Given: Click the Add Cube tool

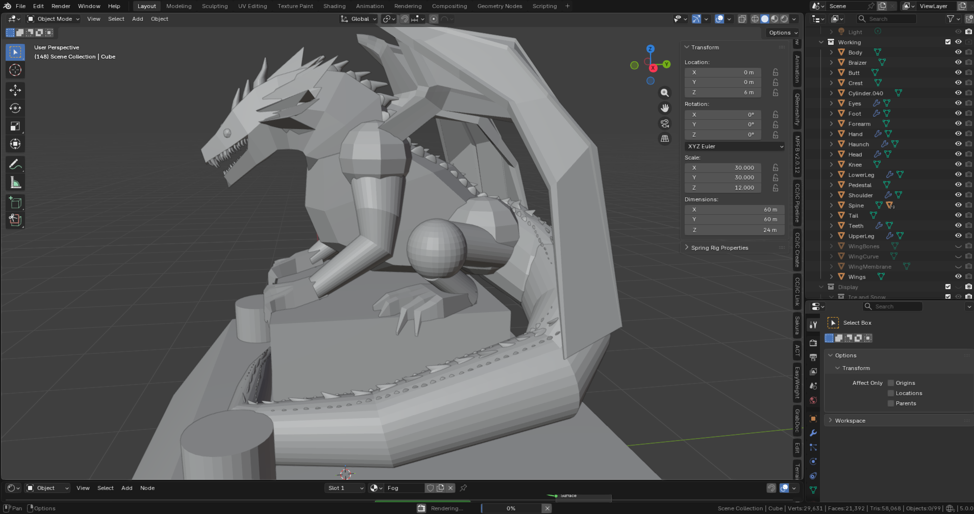Looking at the screenshot, I should coord(15,202).
